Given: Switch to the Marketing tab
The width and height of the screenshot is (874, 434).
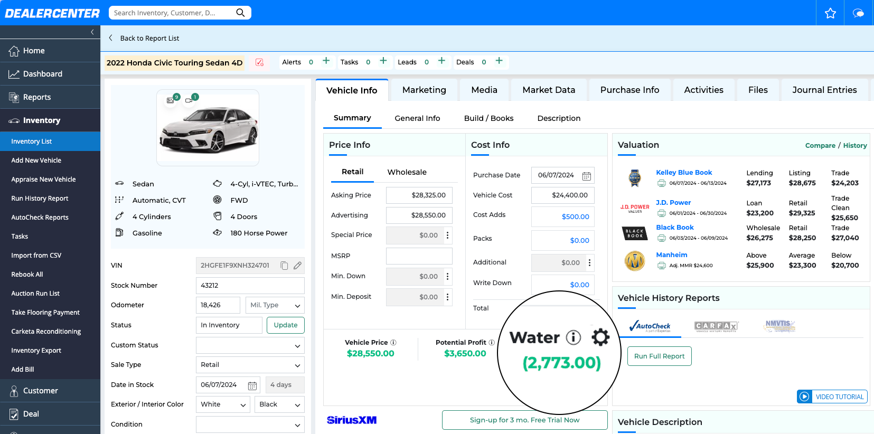Looking at the screenshot, I should tap(424, 90).
